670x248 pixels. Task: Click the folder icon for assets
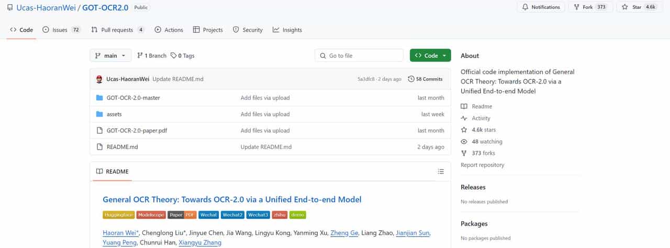pos(99,114)
